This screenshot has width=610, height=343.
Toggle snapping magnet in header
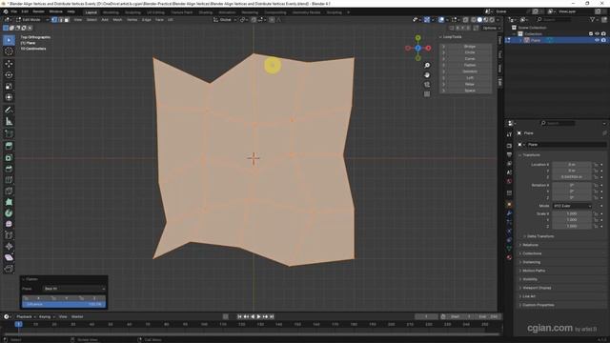pyautogui.click(x=254, y=19)
